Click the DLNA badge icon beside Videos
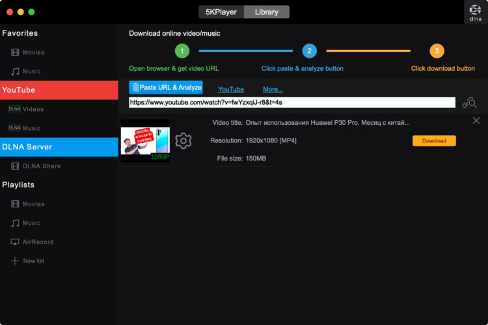 [14, 109]
